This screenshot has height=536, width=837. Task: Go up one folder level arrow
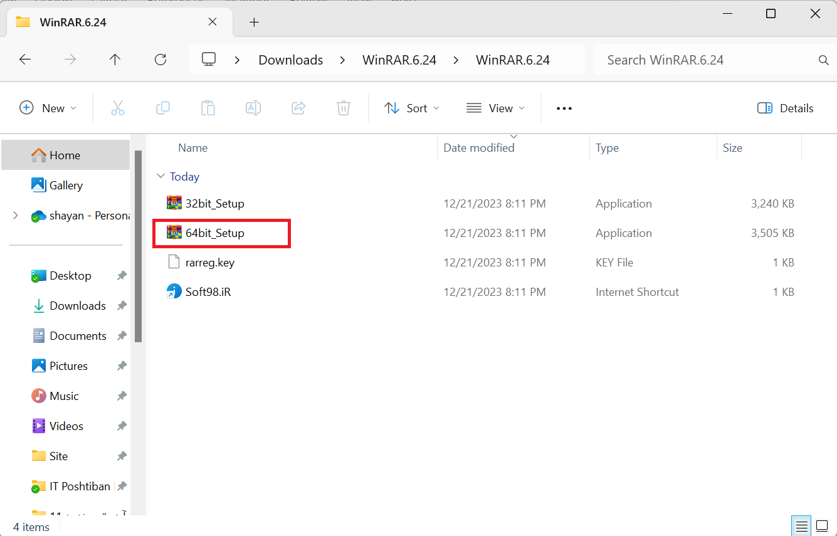[115, 60]
